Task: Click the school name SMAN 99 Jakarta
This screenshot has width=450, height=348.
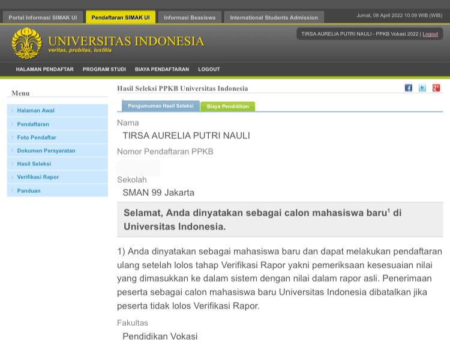Action: pyautogui.click(x=158, y=192)
